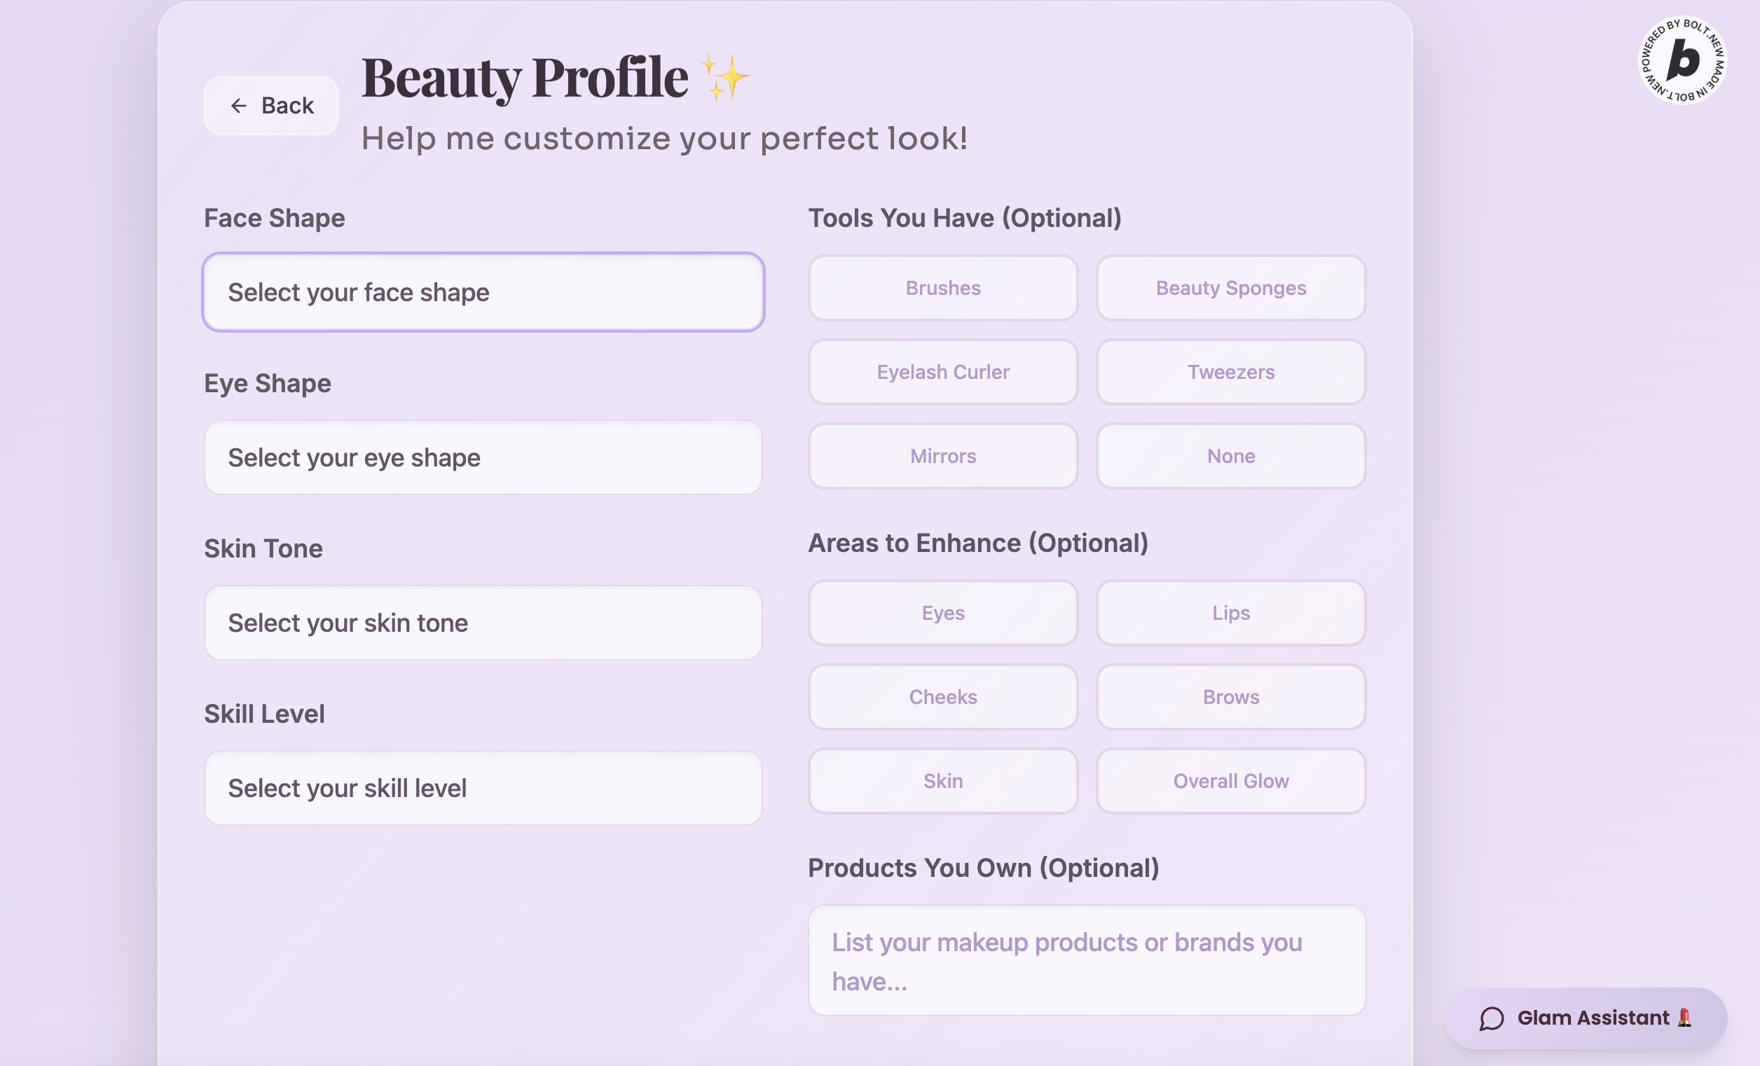The image size is (1760, 1066).
Task: Click the Glam Assistant chat bubble icon
Action: (x=1492, y=1018)
